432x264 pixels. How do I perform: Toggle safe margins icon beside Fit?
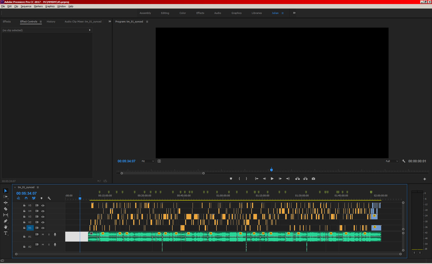[x=159, y=161]
